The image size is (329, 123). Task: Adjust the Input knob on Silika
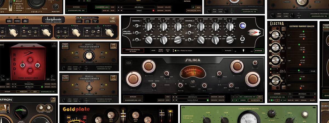[x=133, y=79]
